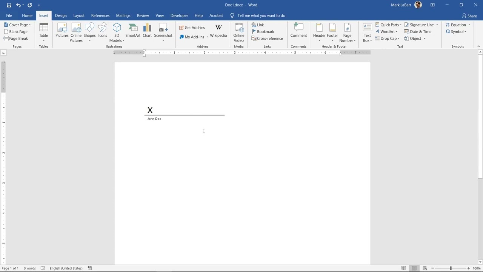The image size is (483, 272).
Task: Open the Shapes gallery
Action: click(89, 32)
